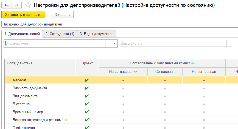Toggle the Проект checkmark for Адресат
238x129 pixels.
point(87,80)
